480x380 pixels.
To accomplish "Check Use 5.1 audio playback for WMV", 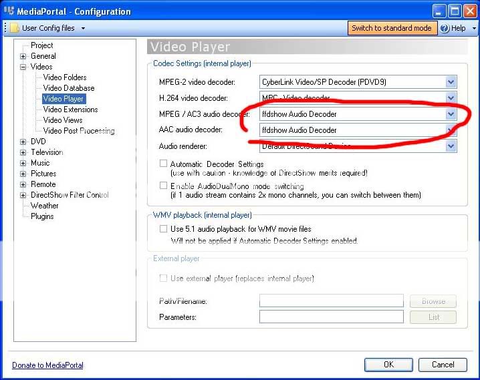I will pyautogui.click(x=164, y=229).
